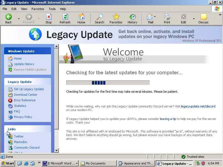Click the Back toolbar button
Screen dimensions: 223x167
point(9,19)
